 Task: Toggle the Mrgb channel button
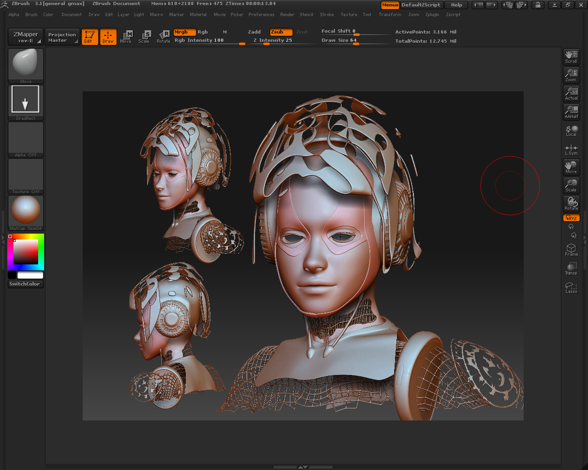[x=185, y=32]
